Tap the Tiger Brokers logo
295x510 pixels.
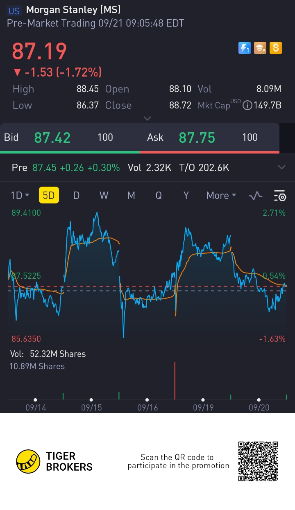[54, 461]
